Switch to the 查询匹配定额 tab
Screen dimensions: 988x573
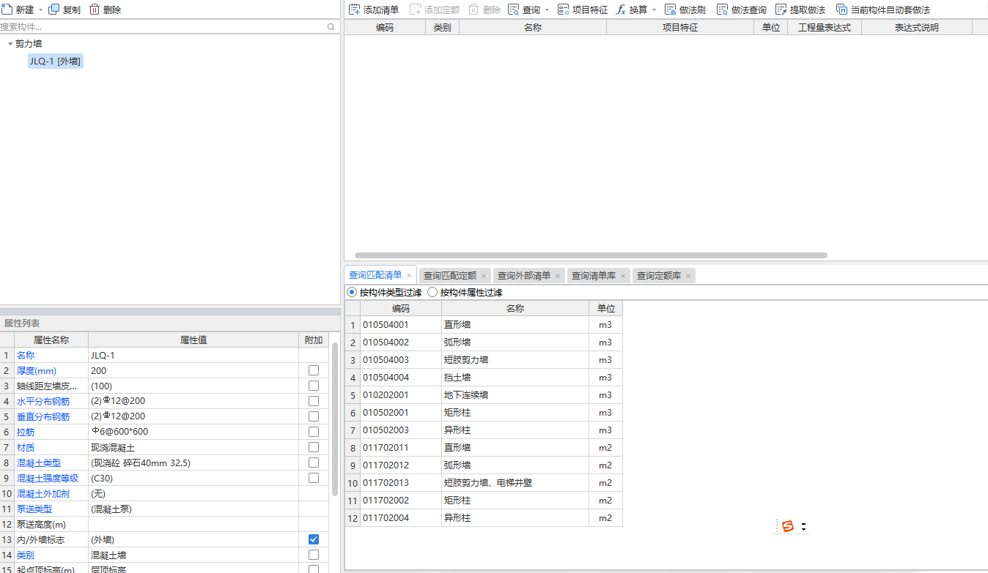point(450,276)
